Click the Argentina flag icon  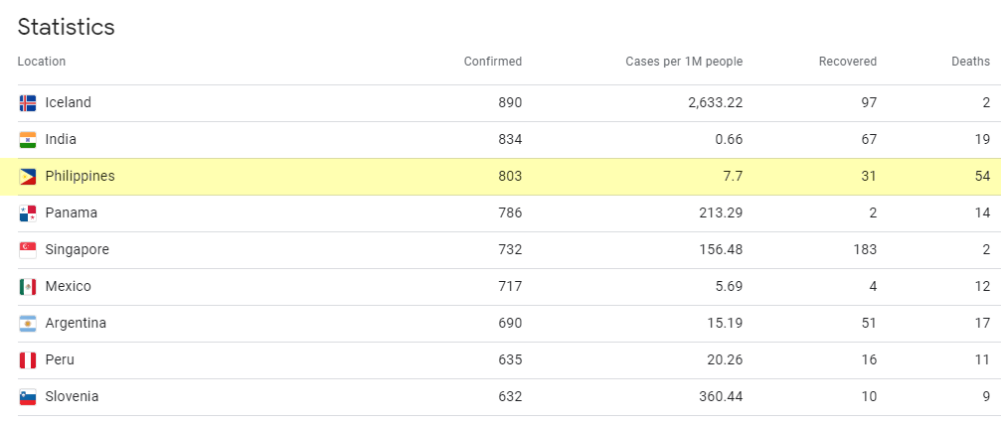point(28,324)
